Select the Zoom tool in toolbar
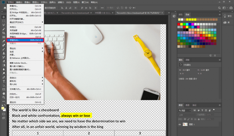Image resolution: width=234 pixels, height=136 pixels. coord(4,97)
